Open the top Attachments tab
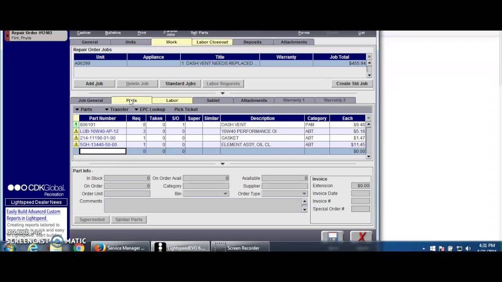 tap(294, 42)
